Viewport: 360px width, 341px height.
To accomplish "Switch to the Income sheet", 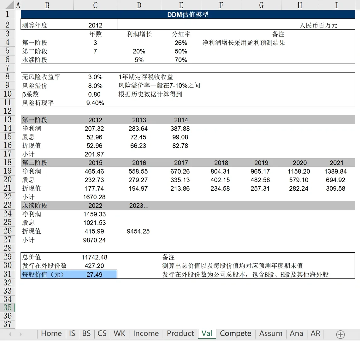I will tap(145, 333).
